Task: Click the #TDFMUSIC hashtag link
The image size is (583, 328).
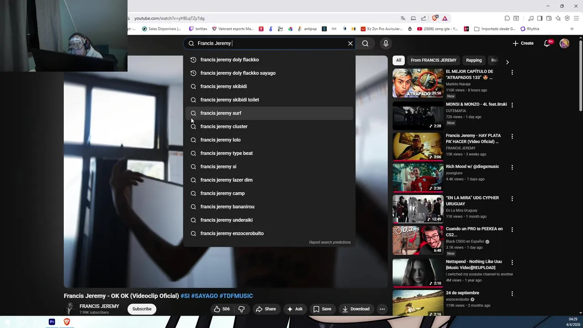Action: (x=236, y=296)
